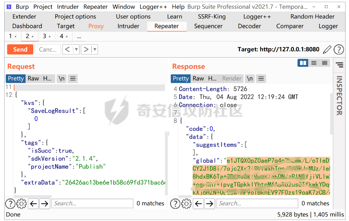
Task: Open the Window menu
Action: tap(124, 7)
